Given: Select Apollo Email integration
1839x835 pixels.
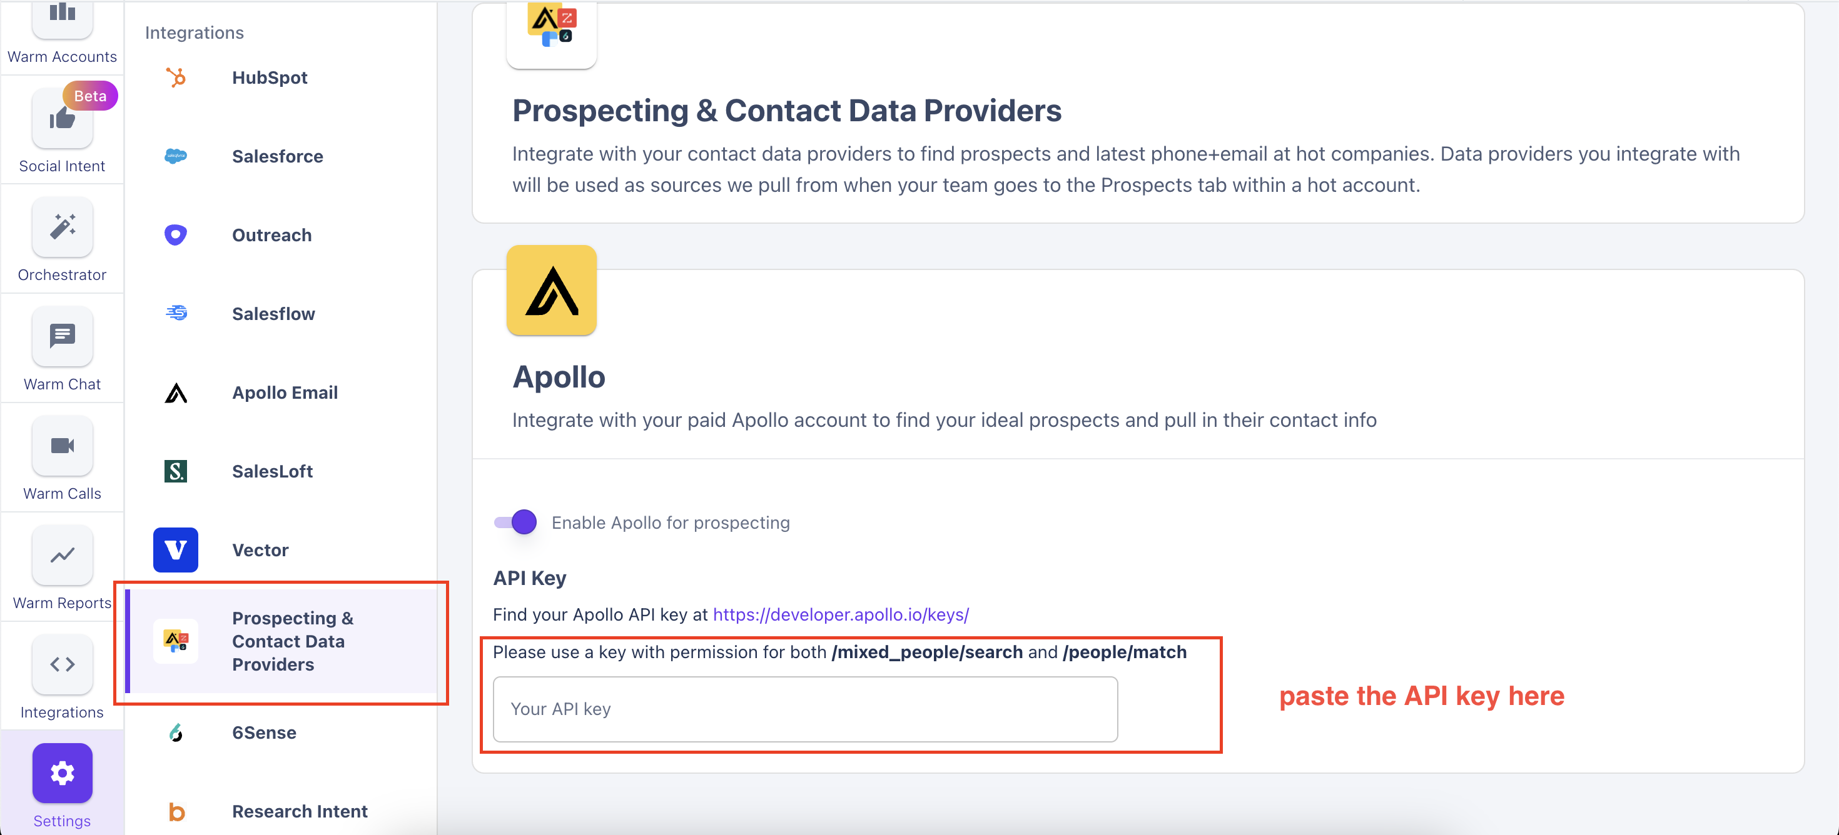Looking at the screenshot, I should click(284, 392).
